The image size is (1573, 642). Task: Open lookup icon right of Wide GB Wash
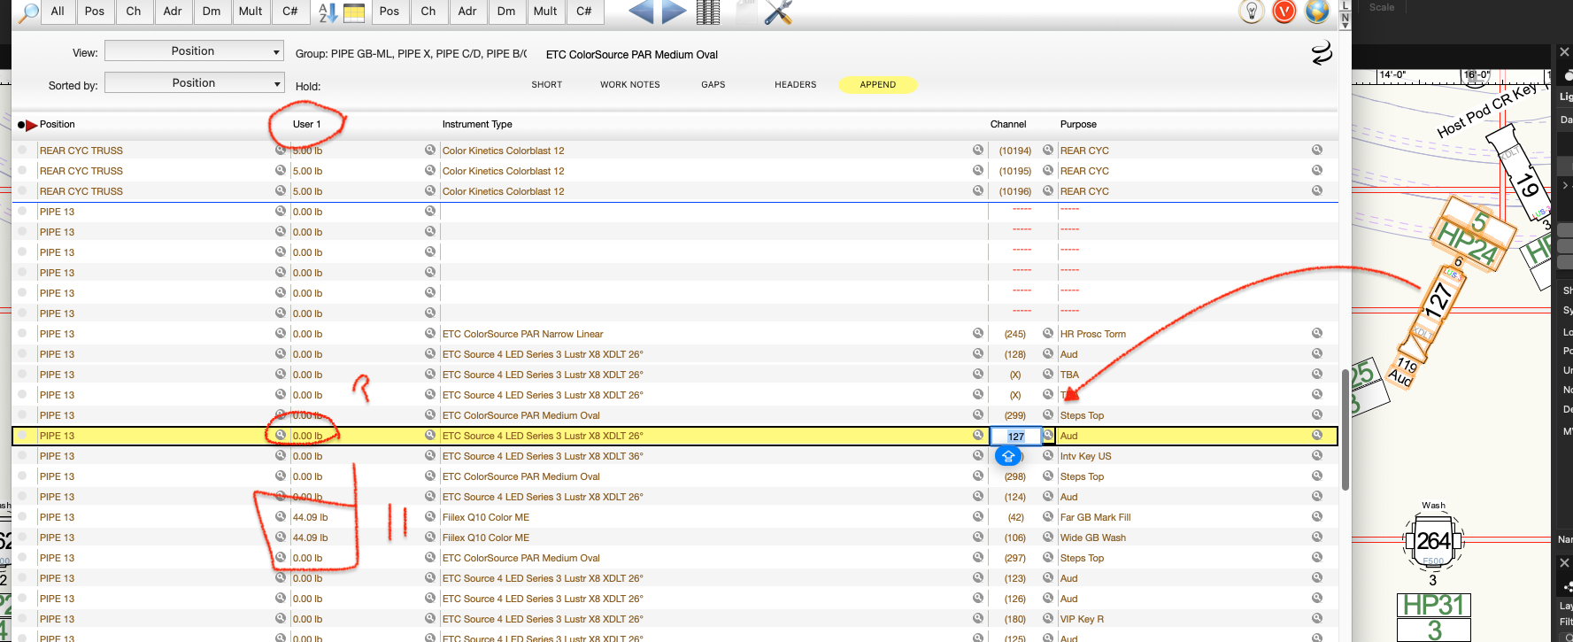point(1316,538)
